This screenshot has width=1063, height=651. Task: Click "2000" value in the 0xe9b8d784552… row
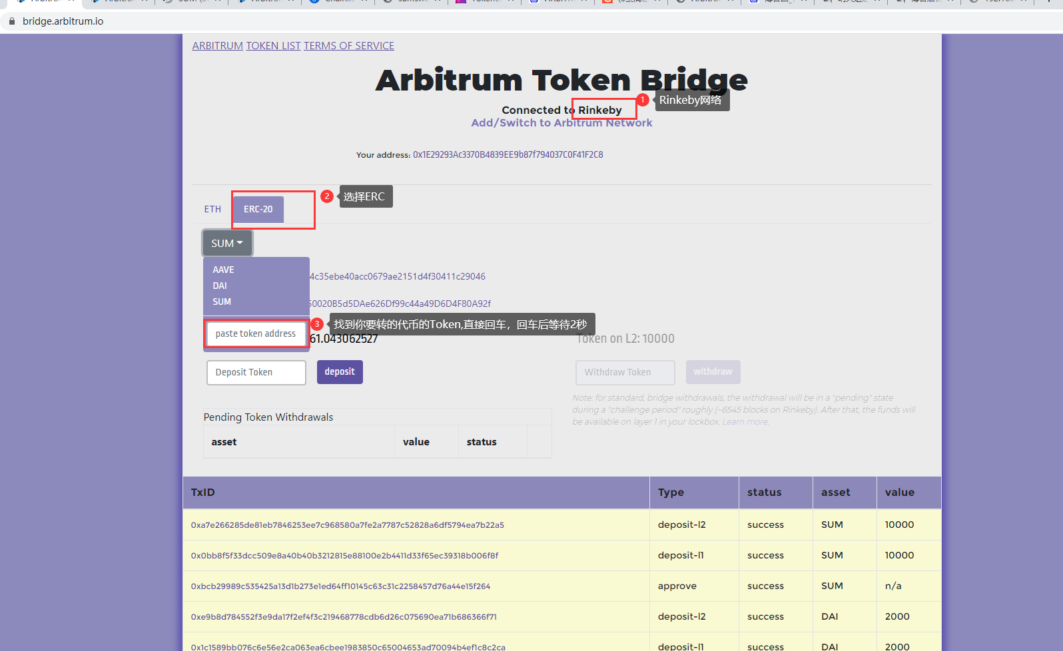898,617
